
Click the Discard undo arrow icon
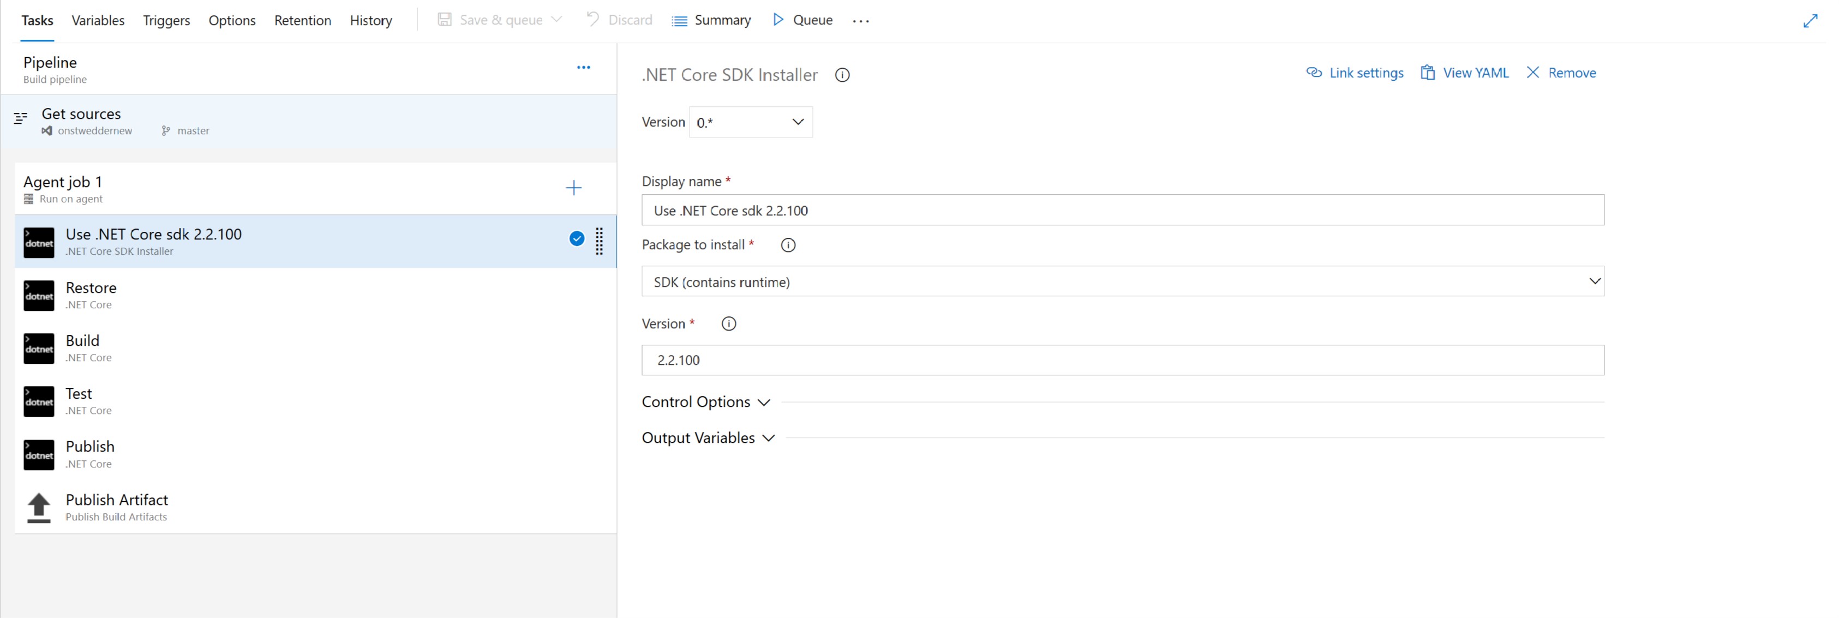click(x=592, y=19)
